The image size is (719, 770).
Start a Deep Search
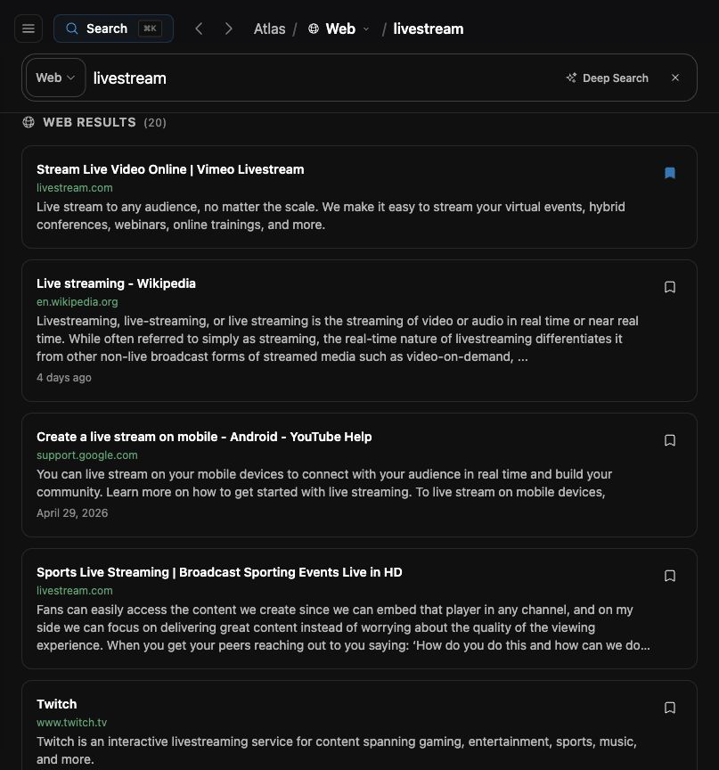click(x=607, y=78)
